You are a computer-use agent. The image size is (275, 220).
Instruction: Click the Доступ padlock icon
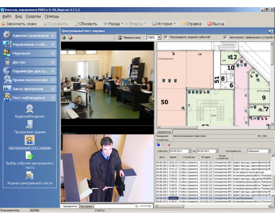(7, 62)
